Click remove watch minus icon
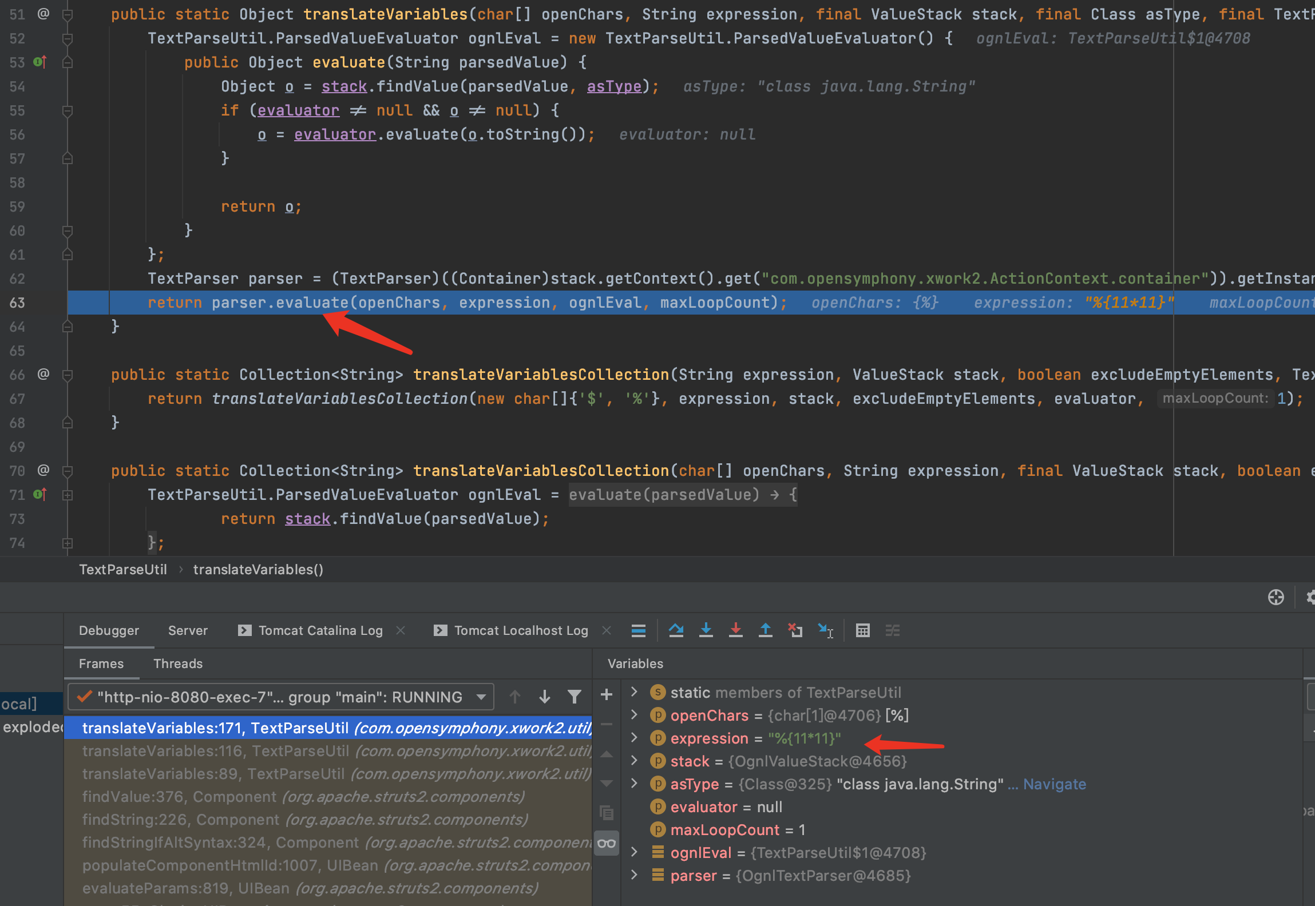The image size is (1315, 906). tap(607, 724)
